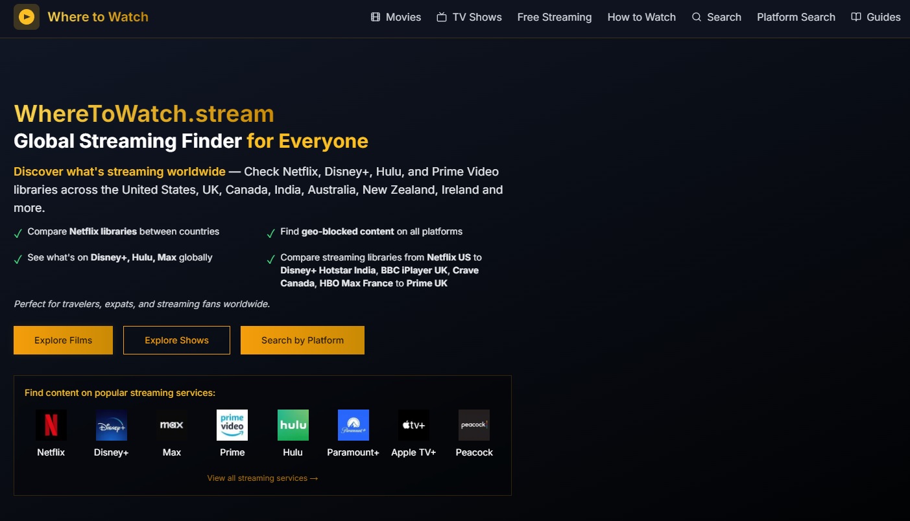This screenshot has width=910, height=521.
Task: Click the yellow play logo icon
Action: 27,17
